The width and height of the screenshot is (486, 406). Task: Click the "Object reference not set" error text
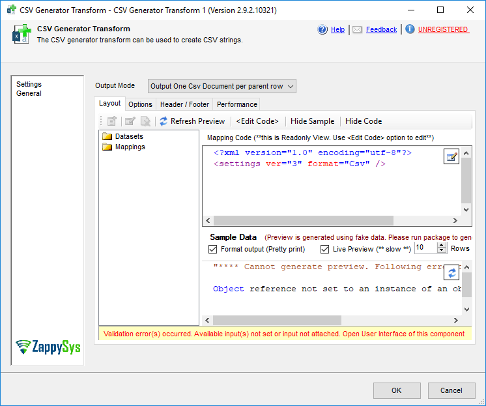tap(337, 289)
